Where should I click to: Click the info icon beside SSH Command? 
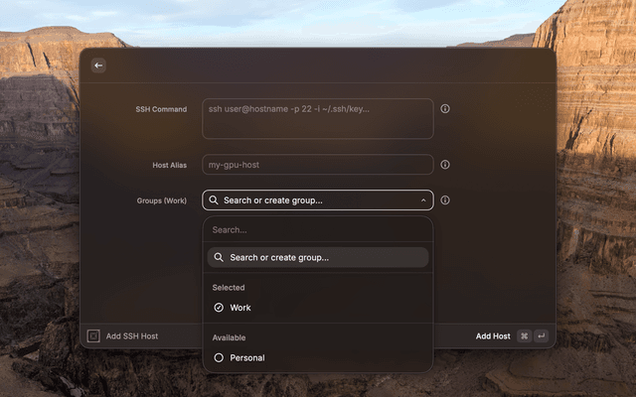pyautogui.click(x=445, y=109)
